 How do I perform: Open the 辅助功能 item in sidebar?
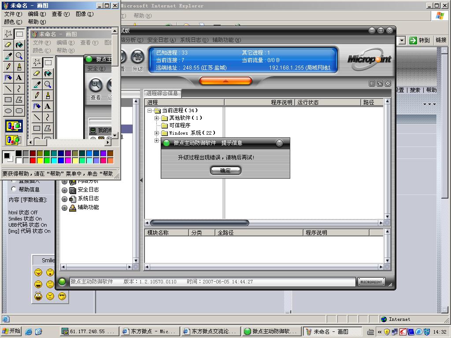[88, 207]
